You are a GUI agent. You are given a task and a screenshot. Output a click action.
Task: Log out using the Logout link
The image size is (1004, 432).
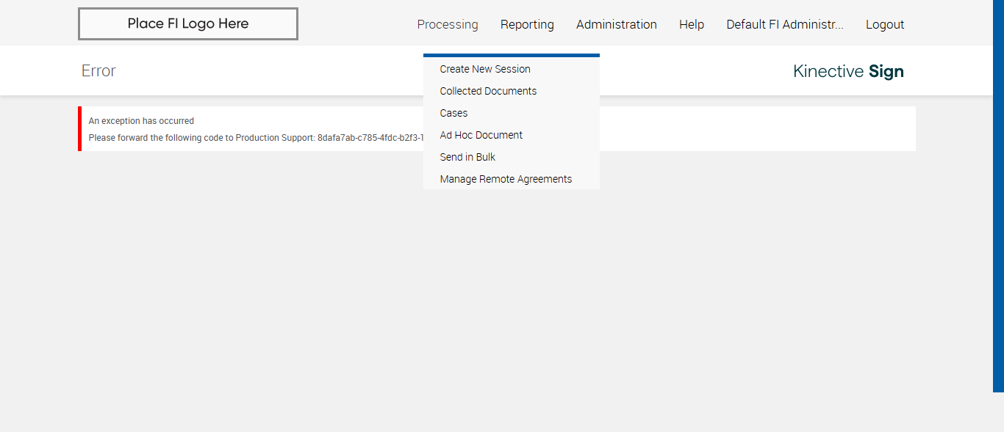884,24
